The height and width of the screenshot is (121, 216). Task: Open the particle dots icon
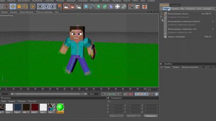tap(124, 6)
